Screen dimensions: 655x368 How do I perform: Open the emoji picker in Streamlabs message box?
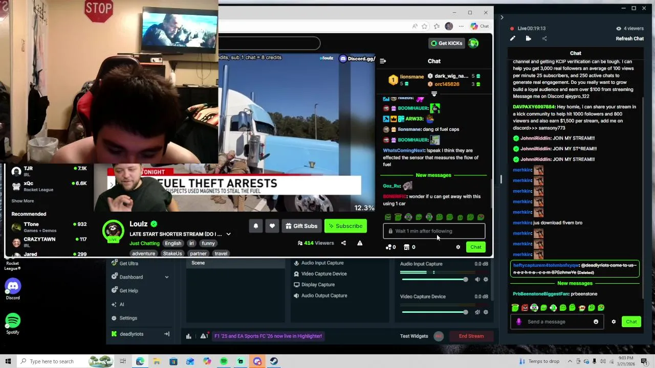(596, 322)
